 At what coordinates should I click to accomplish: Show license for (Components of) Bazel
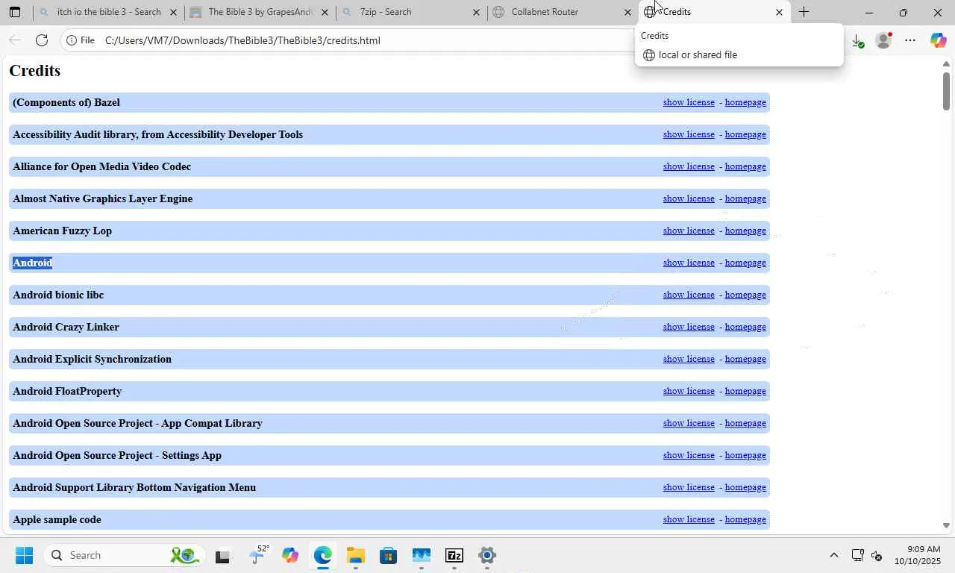(x=689, y=102)
